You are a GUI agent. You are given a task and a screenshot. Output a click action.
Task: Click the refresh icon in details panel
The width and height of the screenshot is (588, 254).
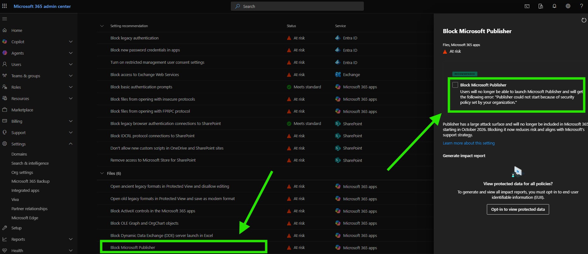tap(584, 20)
